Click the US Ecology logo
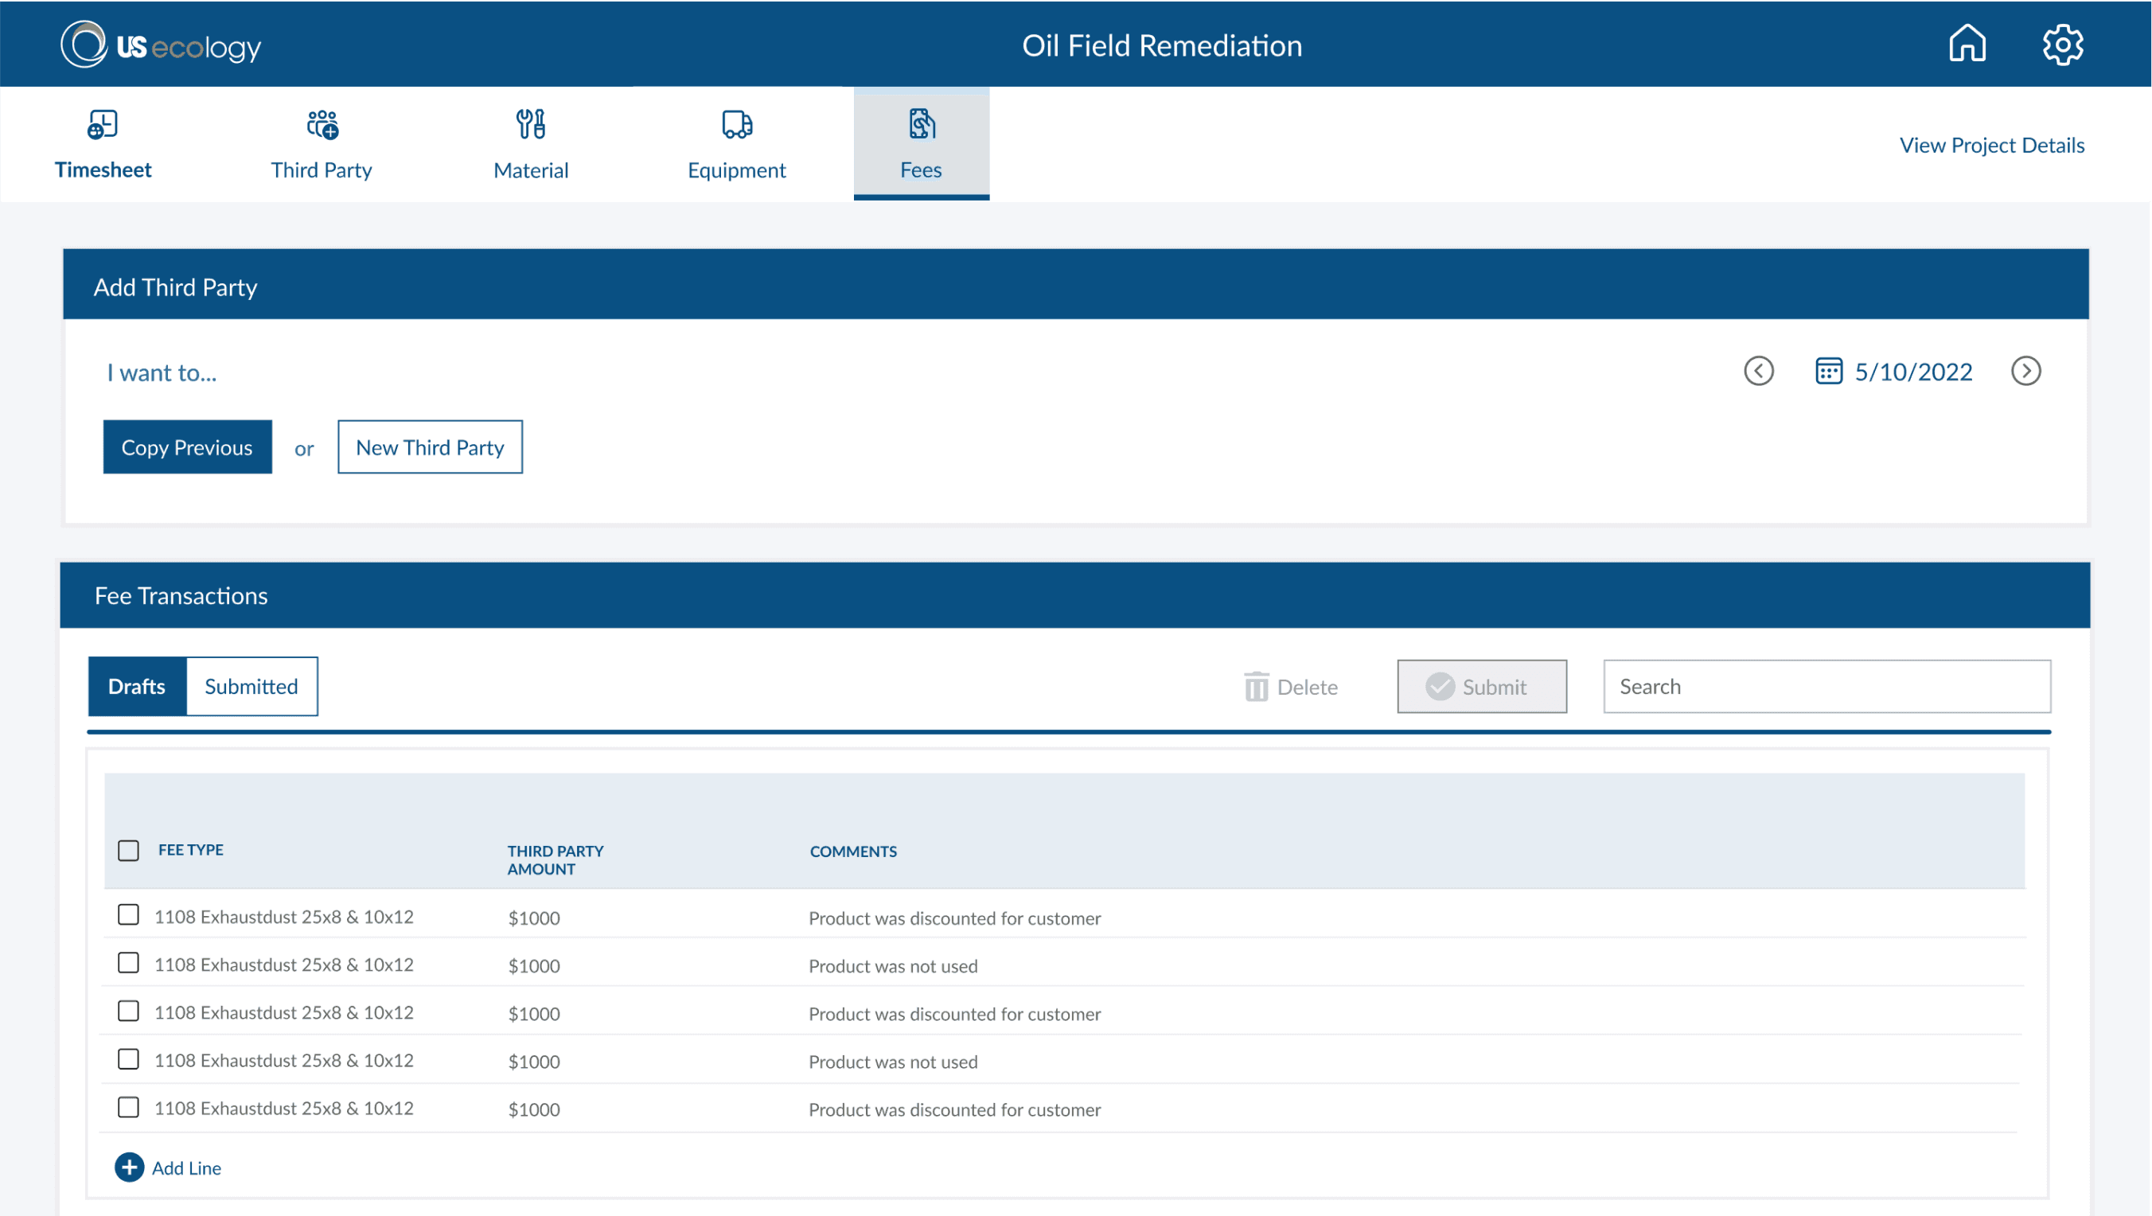Screen dimensions: 2152x1216 [162, 45]
